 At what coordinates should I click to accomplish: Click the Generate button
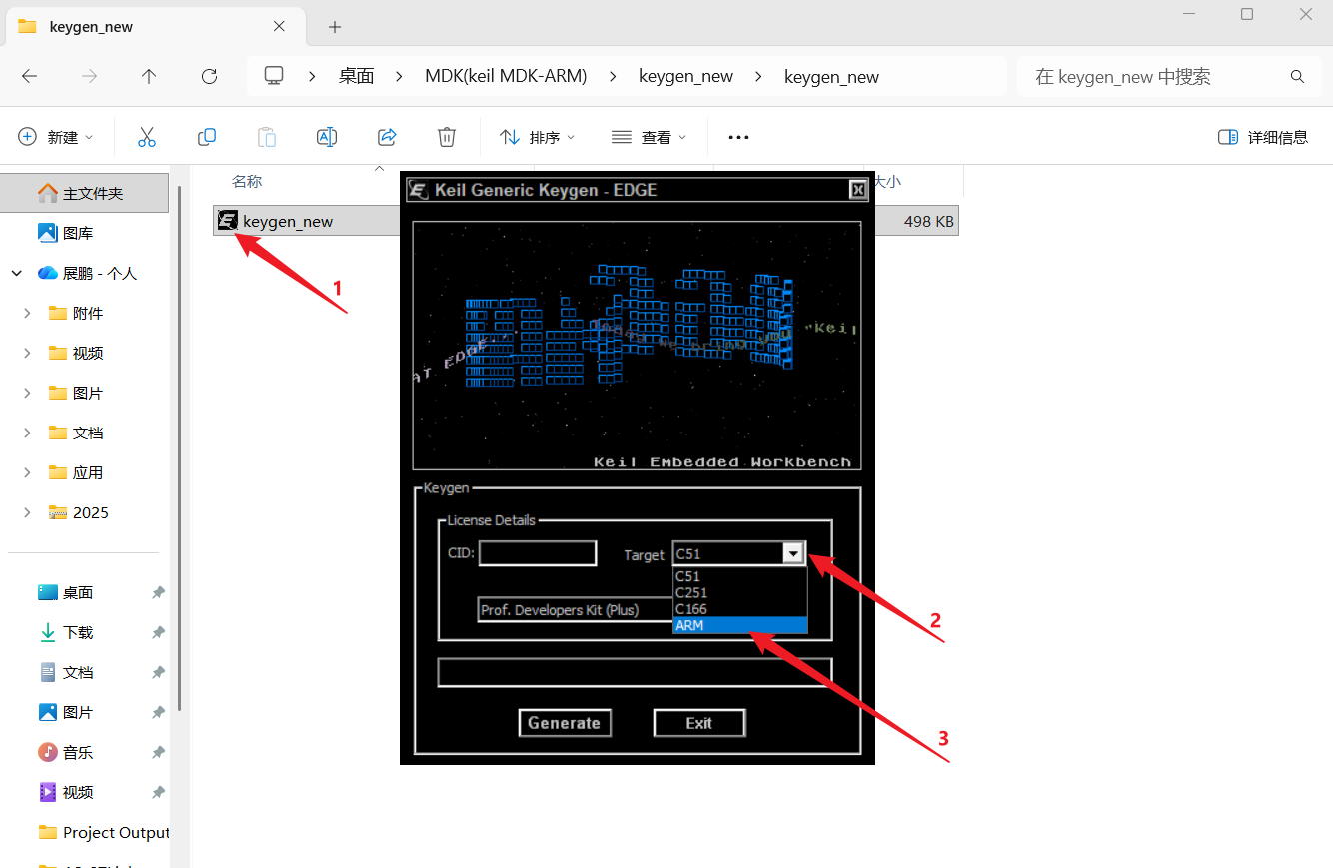coord(565,723)
